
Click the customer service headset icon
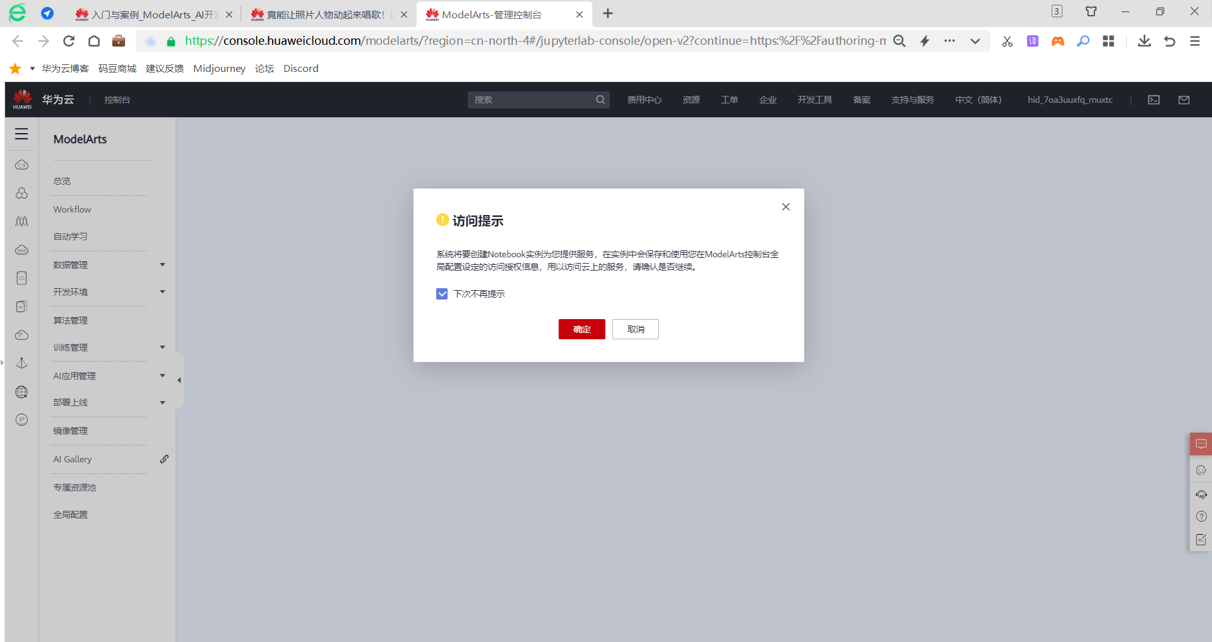point(1201,494)
